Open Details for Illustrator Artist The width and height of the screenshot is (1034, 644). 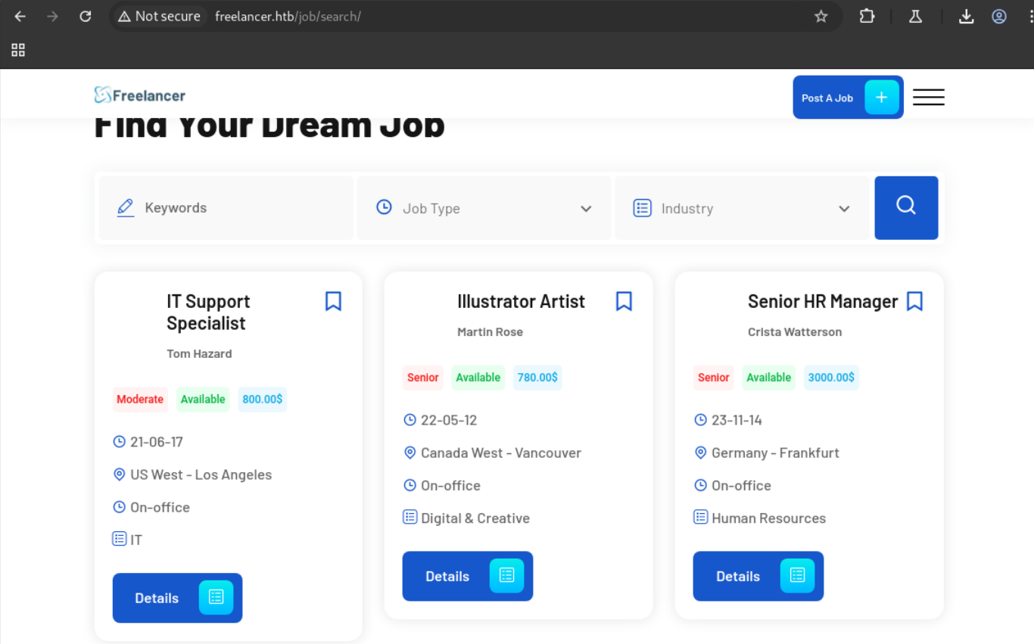point(467,576)
